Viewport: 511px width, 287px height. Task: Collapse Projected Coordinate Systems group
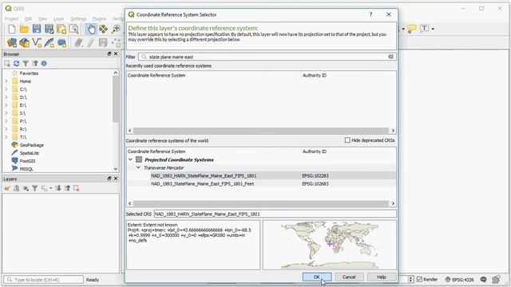click(130, 159)
